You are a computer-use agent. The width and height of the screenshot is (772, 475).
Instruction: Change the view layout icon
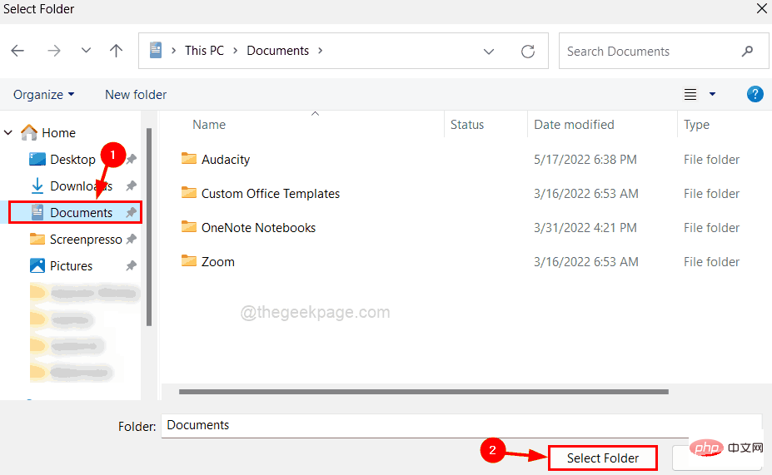click(690, 94)
